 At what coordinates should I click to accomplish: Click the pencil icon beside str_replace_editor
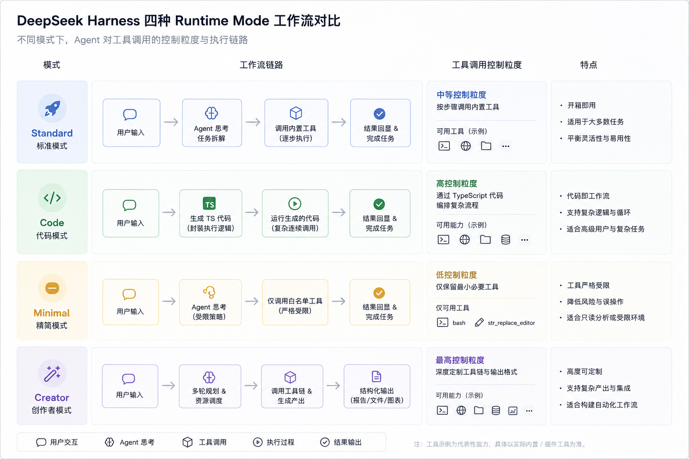coord(479,322)
